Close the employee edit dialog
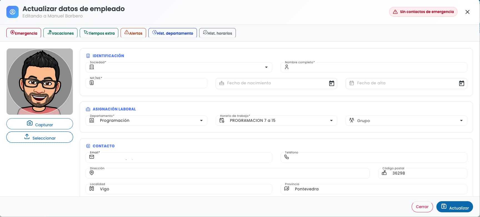 coord(467,12)
